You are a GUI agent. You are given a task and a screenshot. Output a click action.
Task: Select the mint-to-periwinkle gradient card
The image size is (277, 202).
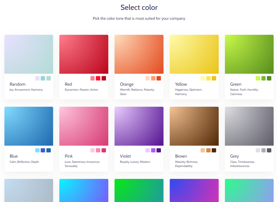(x=249, y=190)
